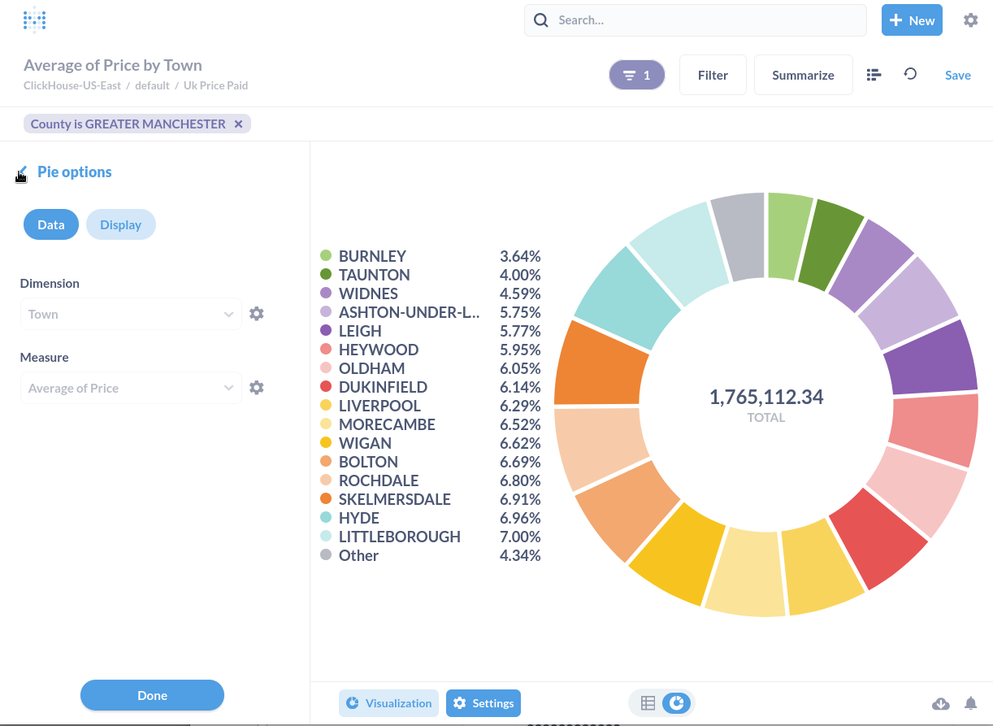The height and width of the screenshot is (726, 993).
Task: Expand the Summarize panel
Action: click(x=803, y=74)
